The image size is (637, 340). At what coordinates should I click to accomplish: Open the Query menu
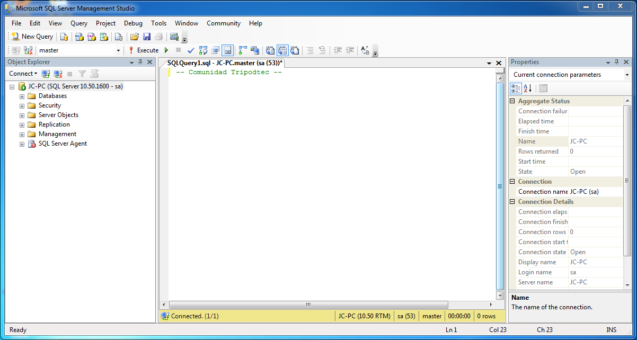(79, 23)
